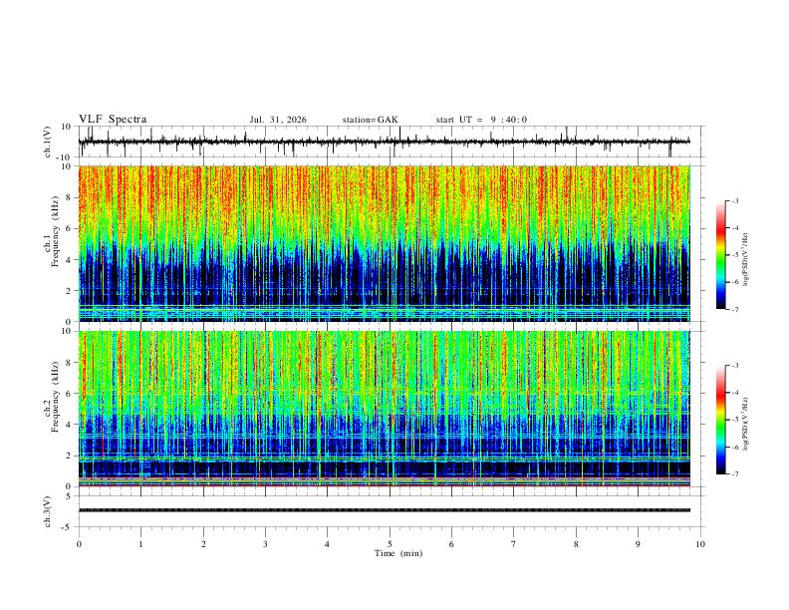Click the ch.3(V) axis label
Viewport: 789px width, 610px height.
[48, 512]
